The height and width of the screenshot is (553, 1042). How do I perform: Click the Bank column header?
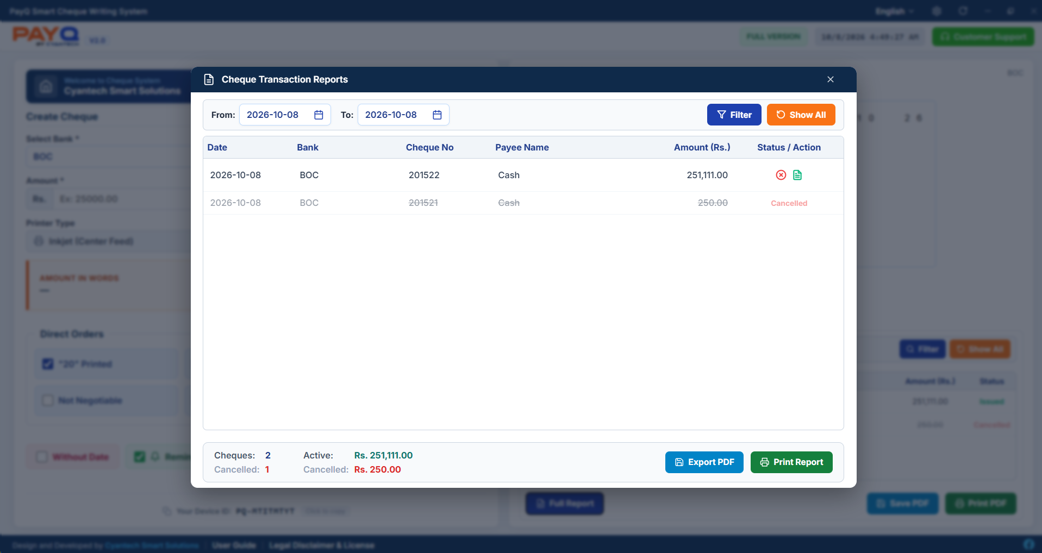coord(308,147)
